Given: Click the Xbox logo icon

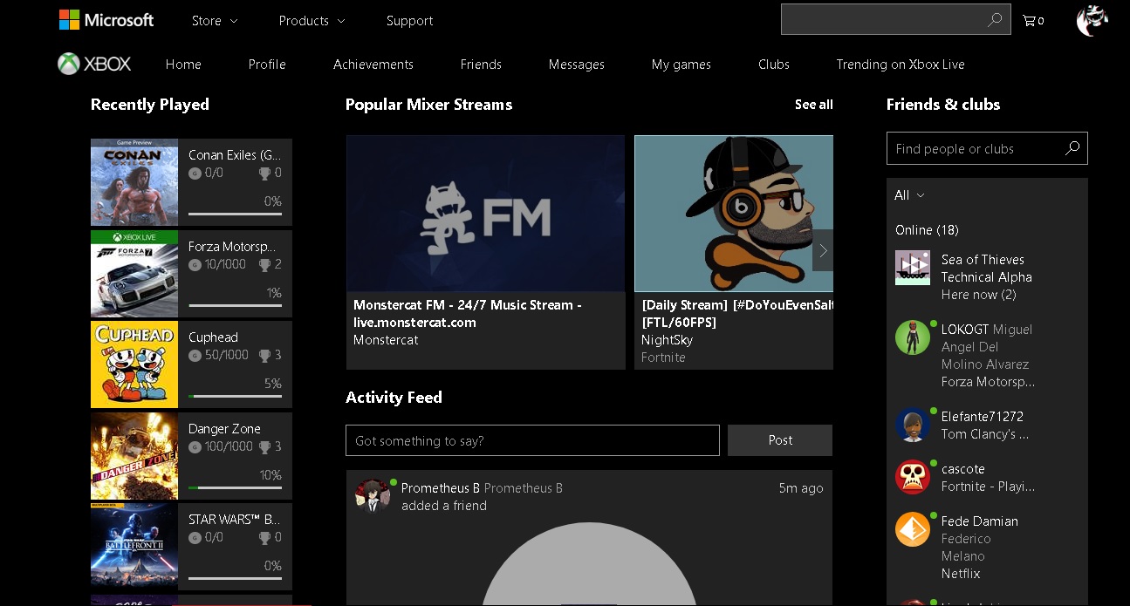Looking at the screenshot, I should 69,64.
